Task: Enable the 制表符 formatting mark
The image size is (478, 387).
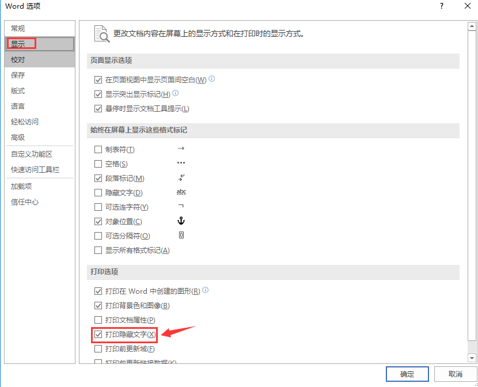Action: 98,150
